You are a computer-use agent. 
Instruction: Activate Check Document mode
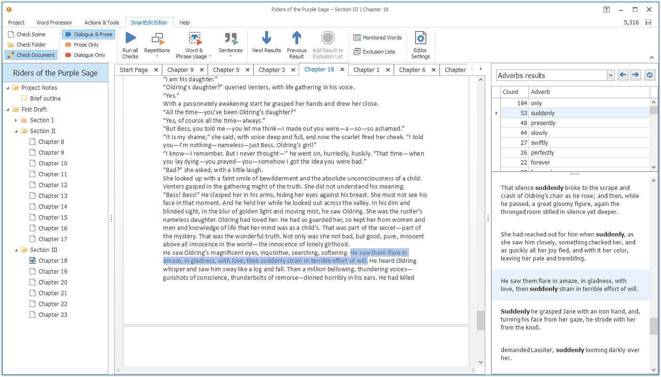[x=31, y=55]
